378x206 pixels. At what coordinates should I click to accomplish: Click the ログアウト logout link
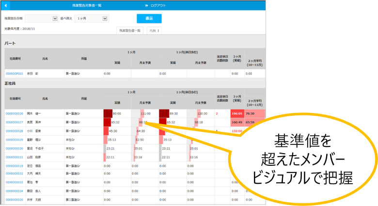156,5
